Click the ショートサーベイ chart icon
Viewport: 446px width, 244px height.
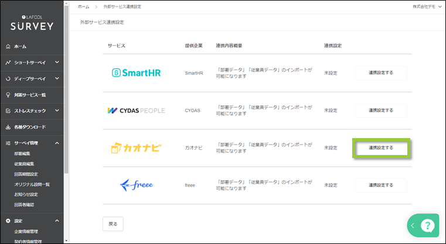(x=8, y=62)
